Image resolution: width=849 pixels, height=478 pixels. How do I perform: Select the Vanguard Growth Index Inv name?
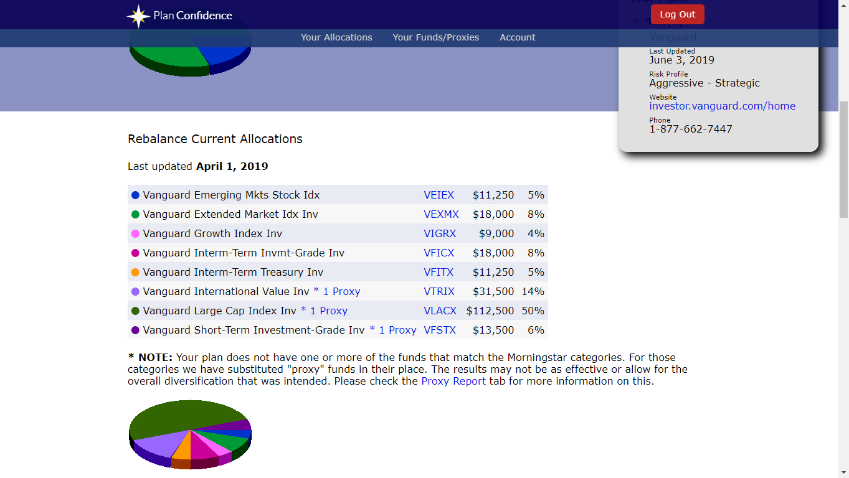coord(212,233)
